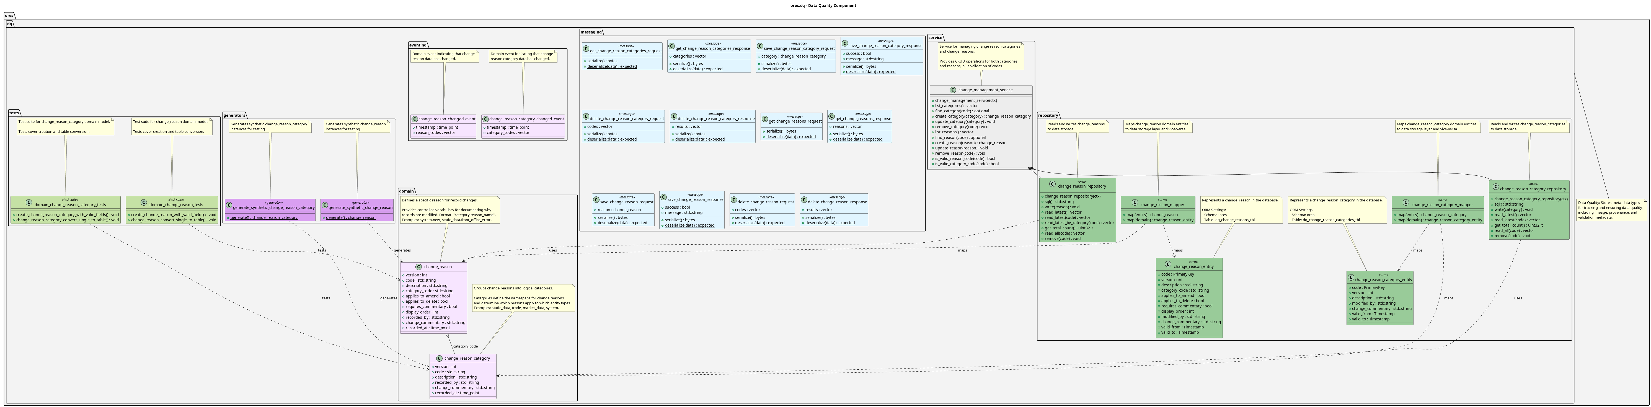Click class icon of domain_change_reason_tests

pyautogui.click(x=144, y=203)
